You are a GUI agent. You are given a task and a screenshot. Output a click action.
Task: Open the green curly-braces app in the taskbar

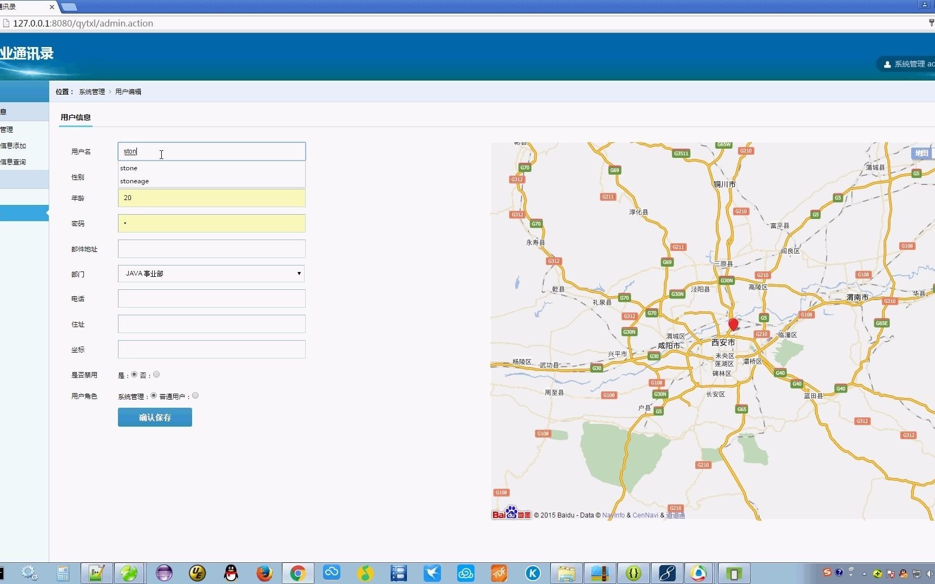[x=634, y=573]
